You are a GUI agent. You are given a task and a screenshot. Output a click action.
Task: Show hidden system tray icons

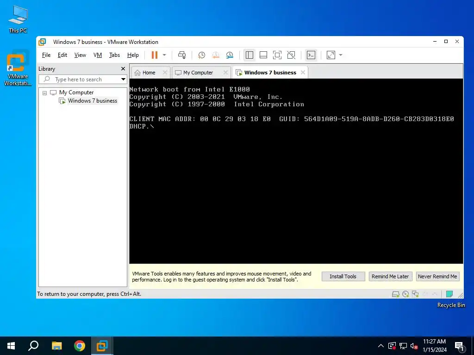(381, 346)
